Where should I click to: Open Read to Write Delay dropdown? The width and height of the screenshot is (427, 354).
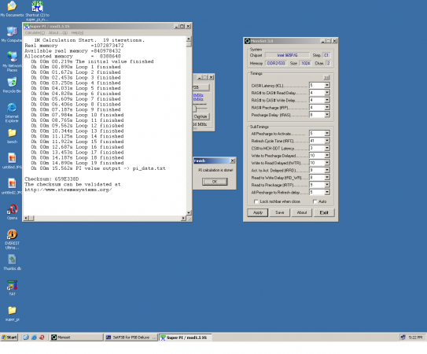(x=327, y=178)
